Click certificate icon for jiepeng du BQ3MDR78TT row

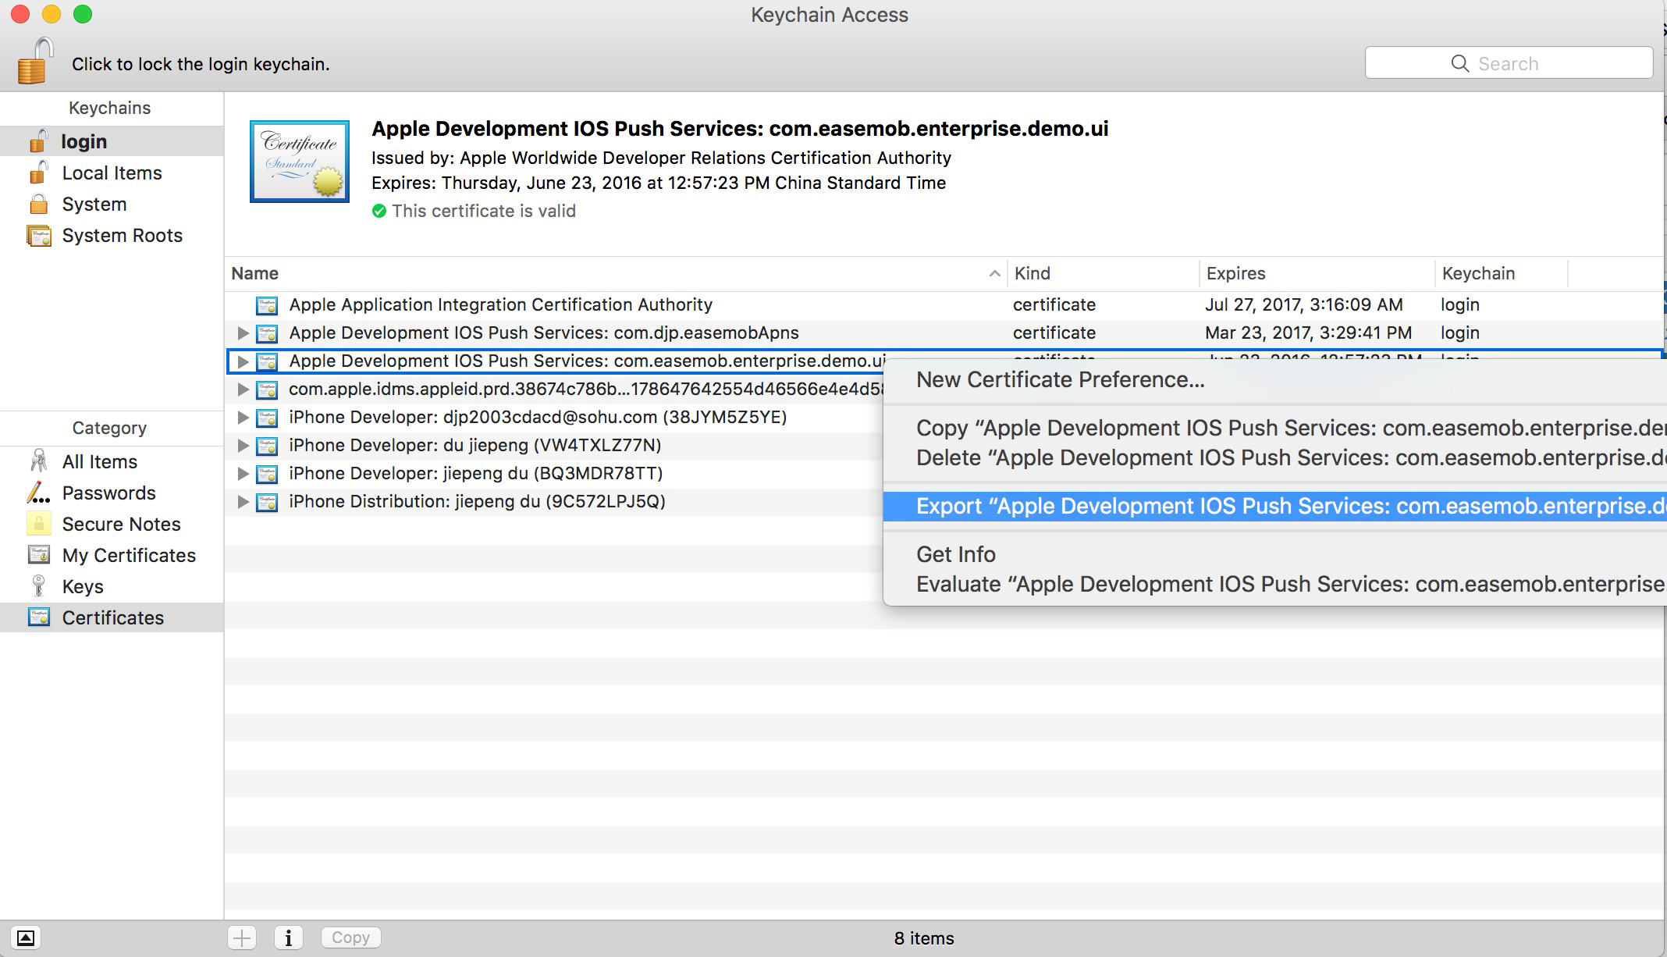click(x=267, y=474)
